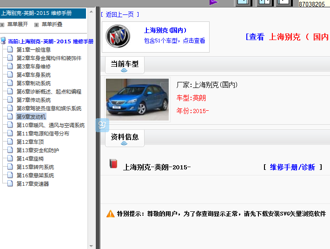Open the highlighted 第9章发动机 chapter
330x249 pixels.
coord(31,117)
